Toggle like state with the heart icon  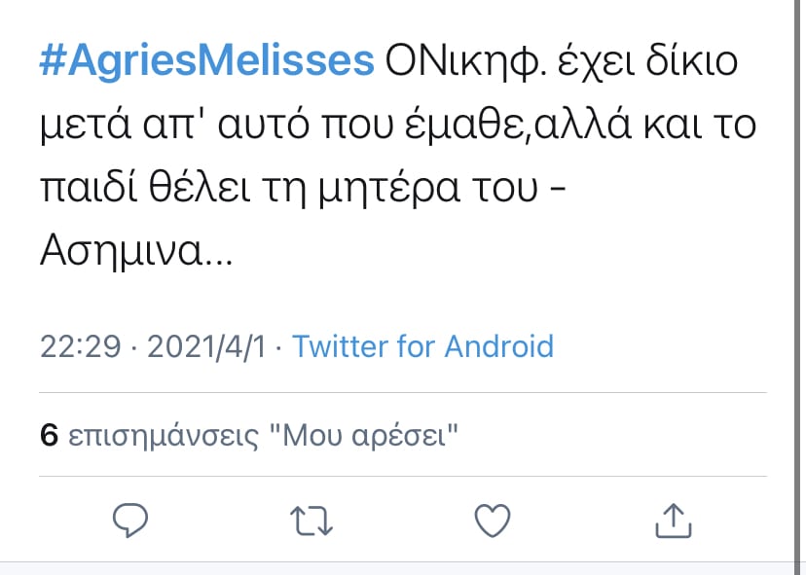(x=493, y=521)
